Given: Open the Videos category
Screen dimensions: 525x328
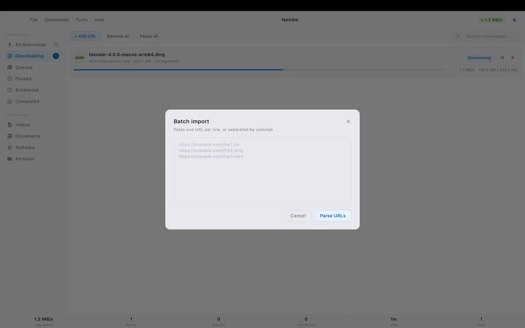Looking at the screenshot, I should point(33,125).
